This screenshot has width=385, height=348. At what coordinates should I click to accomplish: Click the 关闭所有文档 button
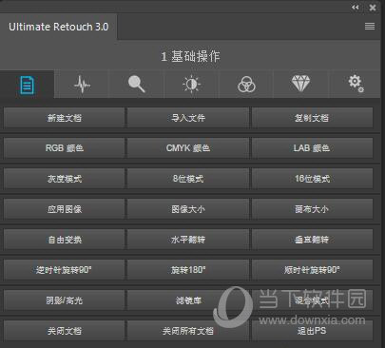pos(188,331)
